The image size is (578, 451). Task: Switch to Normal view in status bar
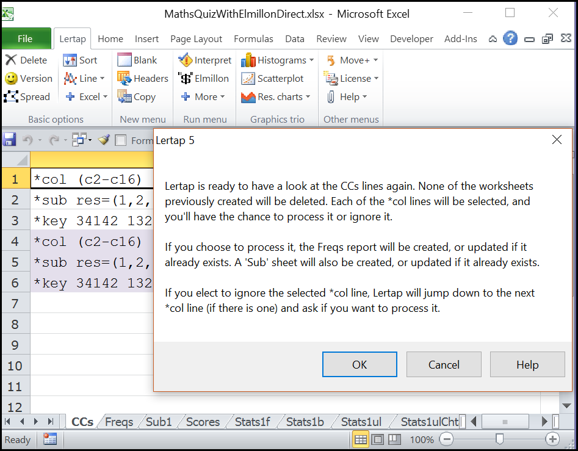coord(361,439)
